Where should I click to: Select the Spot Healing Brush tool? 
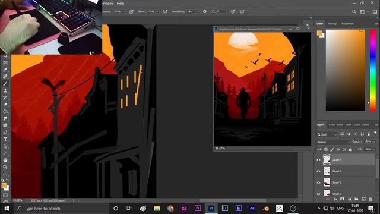click(5, 77)
